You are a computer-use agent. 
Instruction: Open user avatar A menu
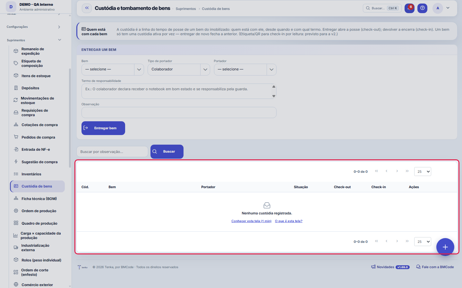pyautogui.click(x=438, y=8)
